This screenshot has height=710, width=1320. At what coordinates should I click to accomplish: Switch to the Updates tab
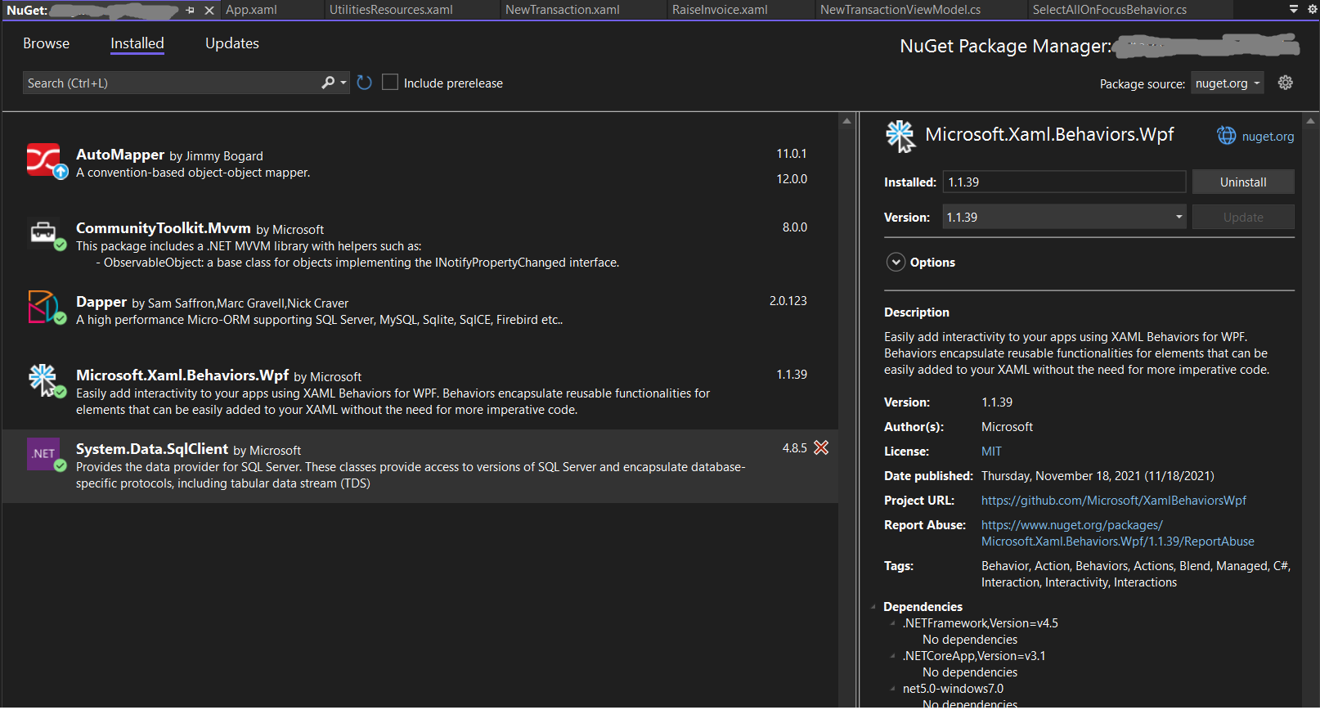232,43
